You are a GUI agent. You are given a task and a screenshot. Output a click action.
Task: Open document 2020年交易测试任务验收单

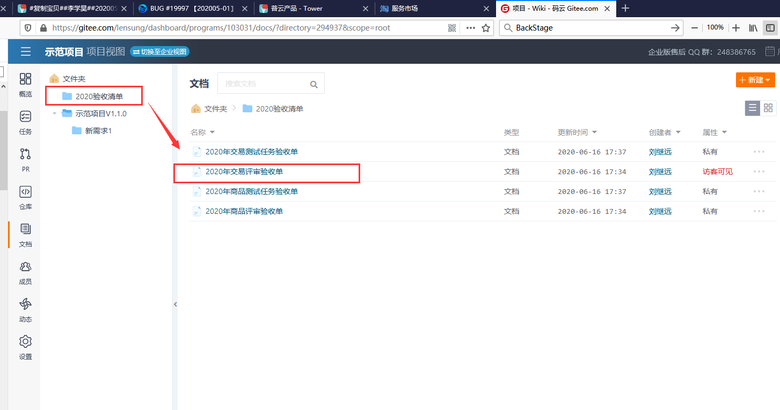point(252,152)
